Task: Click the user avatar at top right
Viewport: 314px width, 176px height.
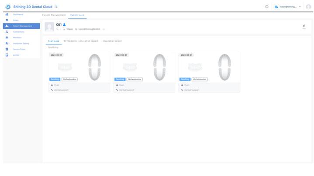Action: [x=308, y=7]
